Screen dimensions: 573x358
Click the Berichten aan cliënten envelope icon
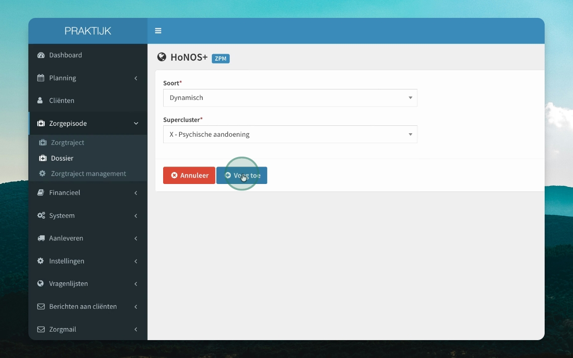(41, 306)
